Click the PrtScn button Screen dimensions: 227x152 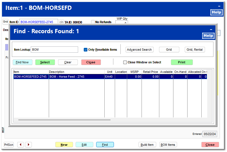pyautogui.click(x=9, y=145)
